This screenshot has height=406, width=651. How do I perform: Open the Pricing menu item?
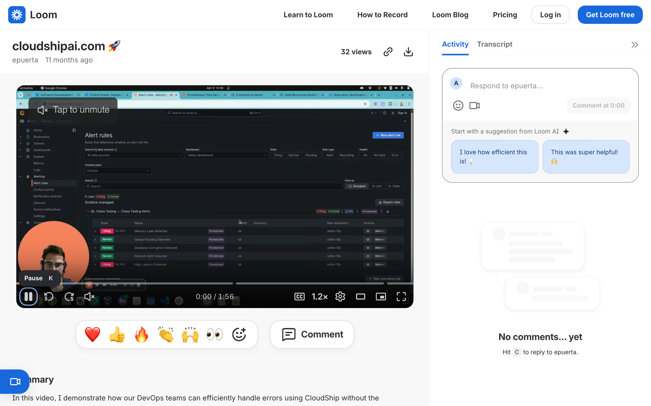pyautogui.click(x=505, y=15)
